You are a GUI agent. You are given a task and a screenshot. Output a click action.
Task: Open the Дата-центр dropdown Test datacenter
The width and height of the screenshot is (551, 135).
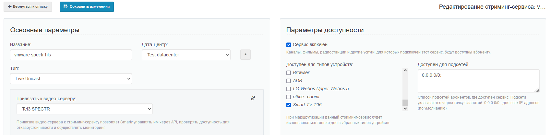[186, 55]
